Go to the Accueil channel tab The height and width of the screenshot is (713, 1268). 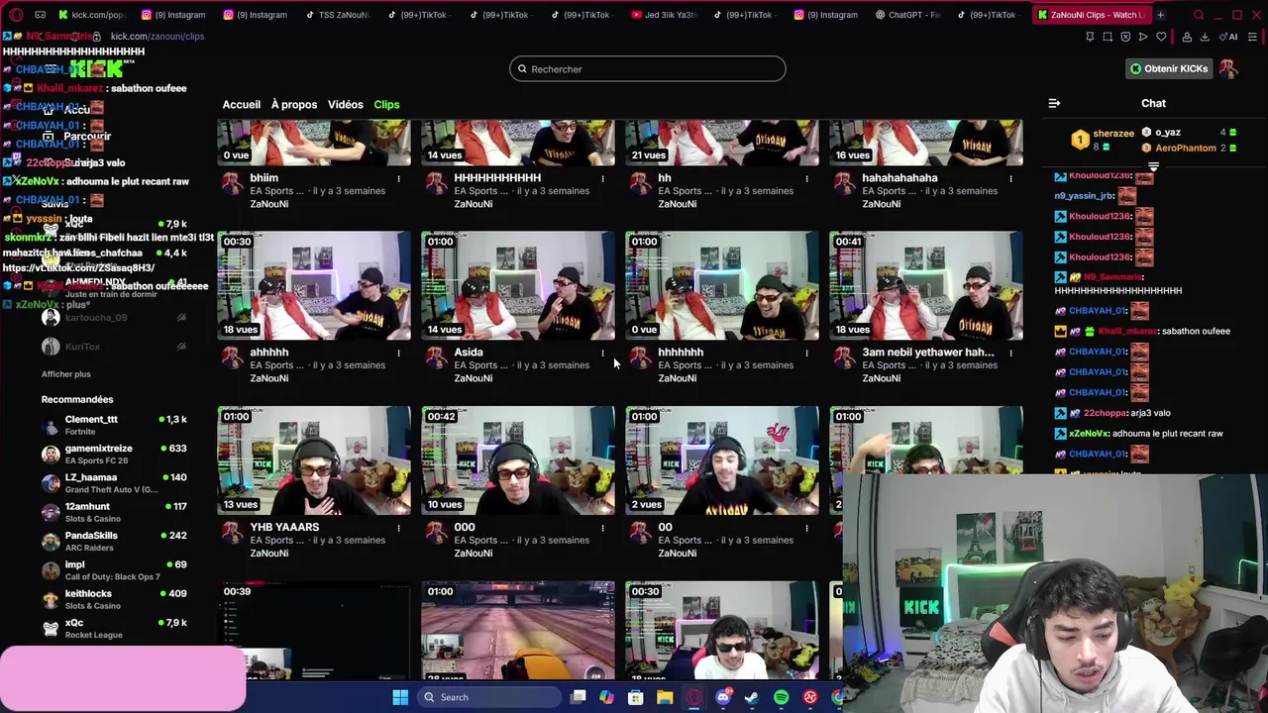[x=242, y=104]
